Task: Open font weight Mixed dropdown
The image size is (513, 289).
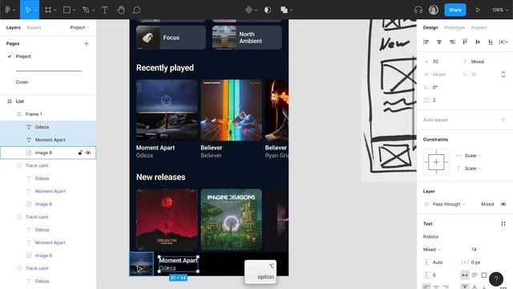Action: pyautogui.click(x=431, y=250)
